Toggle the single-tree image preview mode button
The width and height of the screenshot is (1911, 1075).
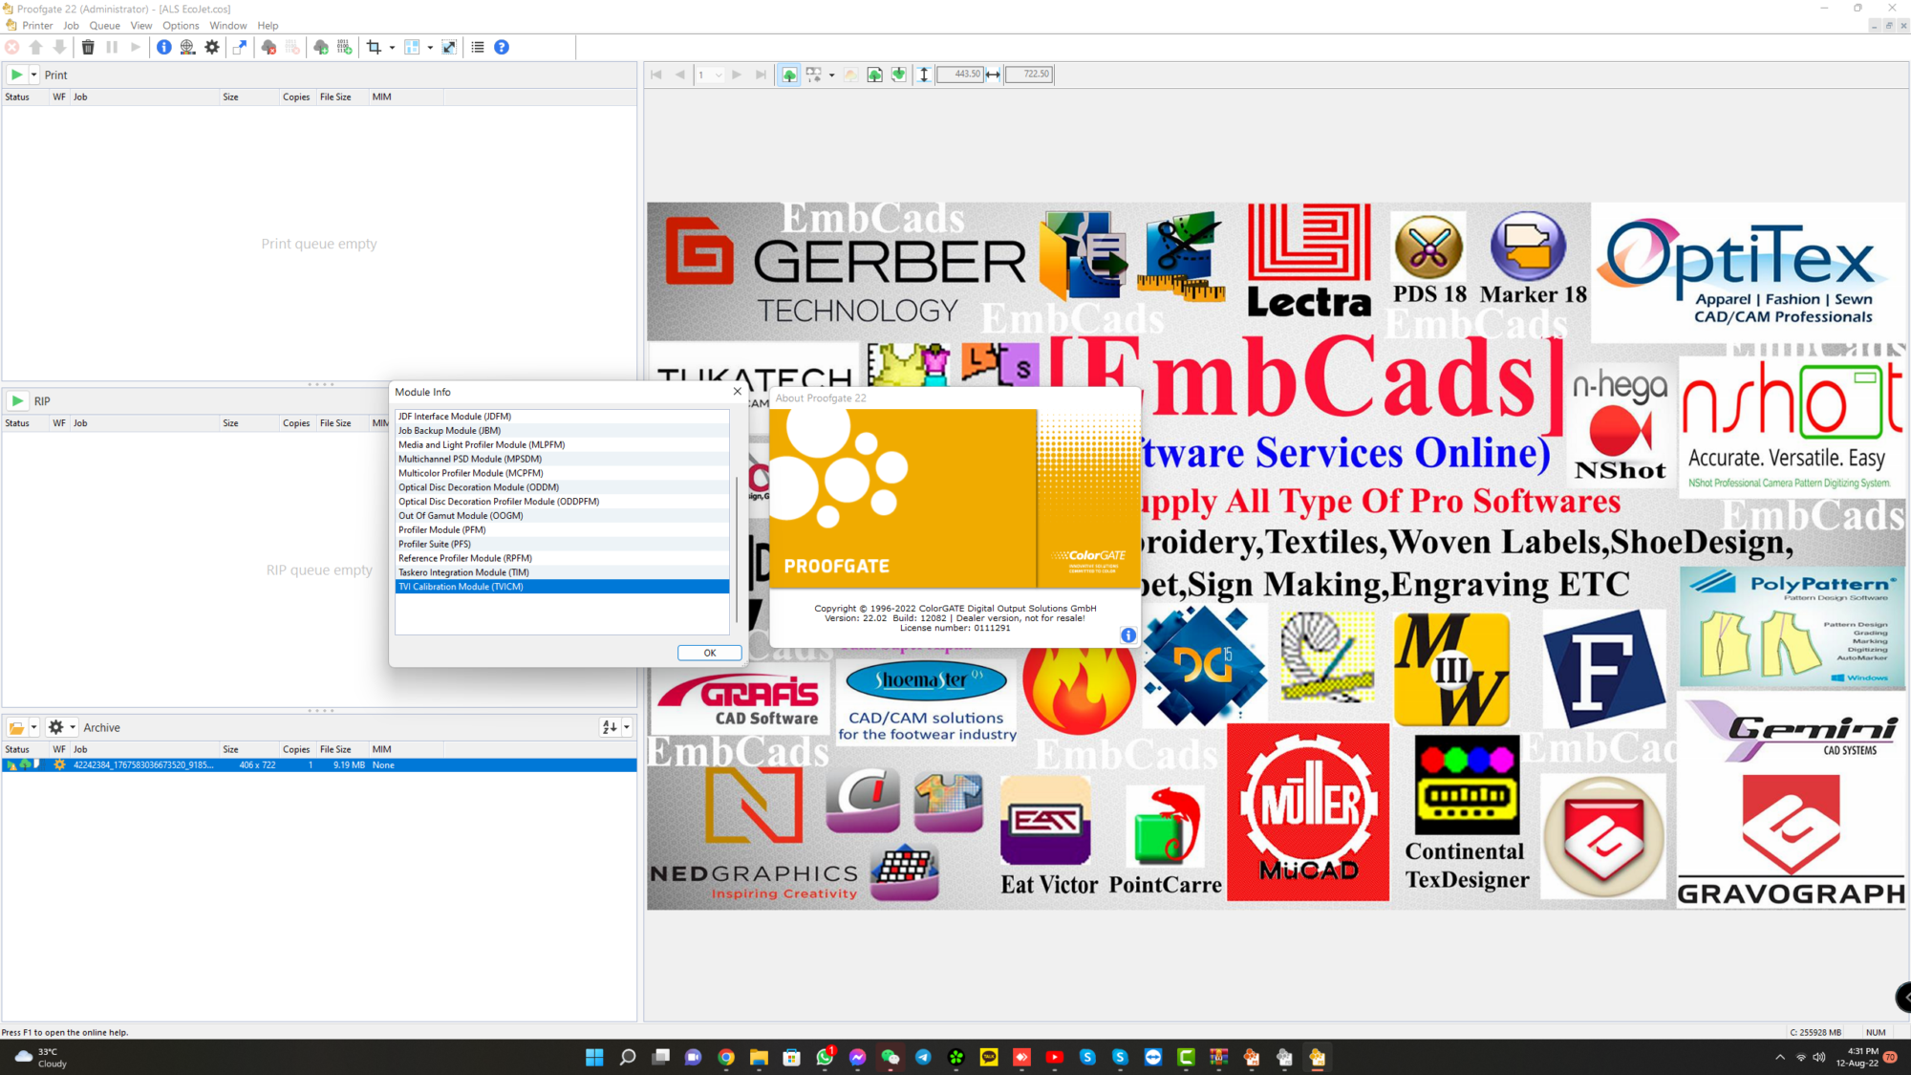point(789,75)
